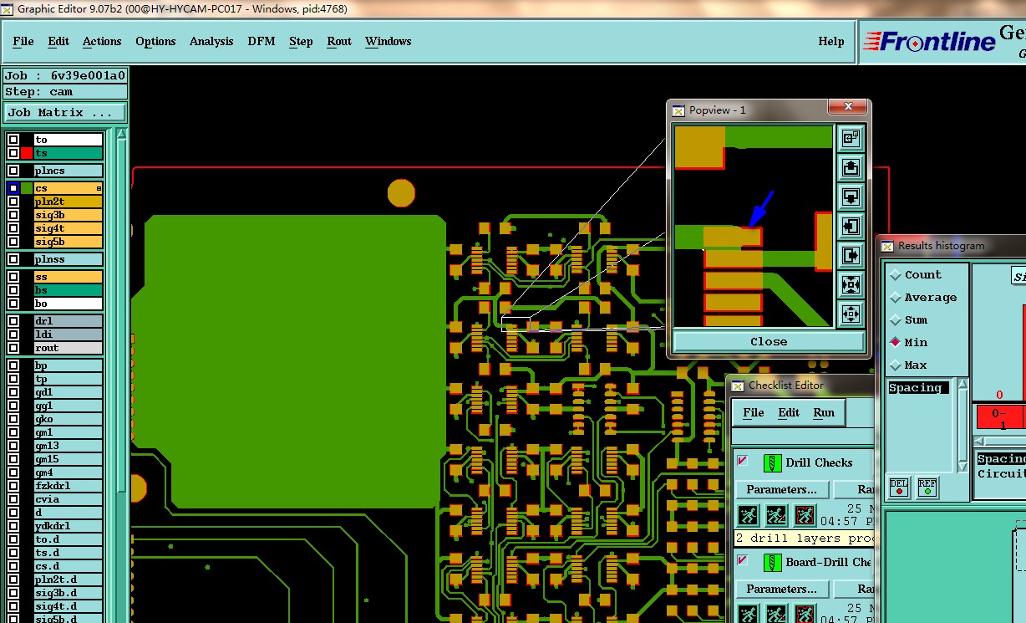Click first running-man icon under Board-Drill Checks
This screenshot has width=1026, height=623.
coord(747,614)
